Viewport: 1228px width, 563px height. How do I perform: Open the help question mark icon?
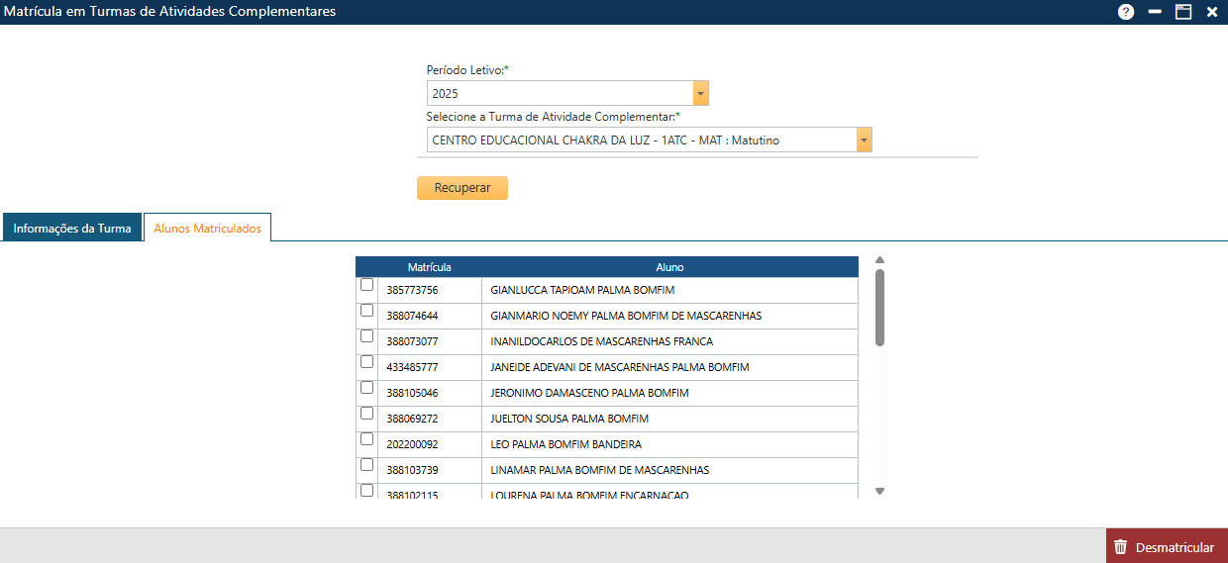tap(1126, 12)
